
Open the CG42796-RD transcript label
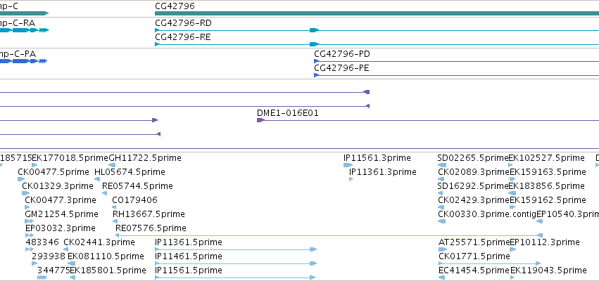pyautogui.click(x=183, y=23)
